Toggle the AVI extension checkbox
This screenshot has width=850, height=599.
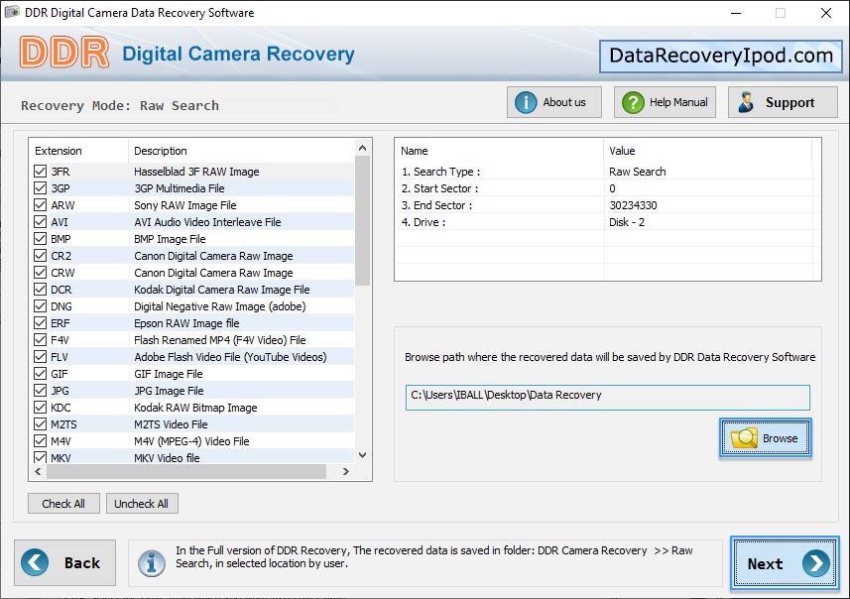[40, 222]
